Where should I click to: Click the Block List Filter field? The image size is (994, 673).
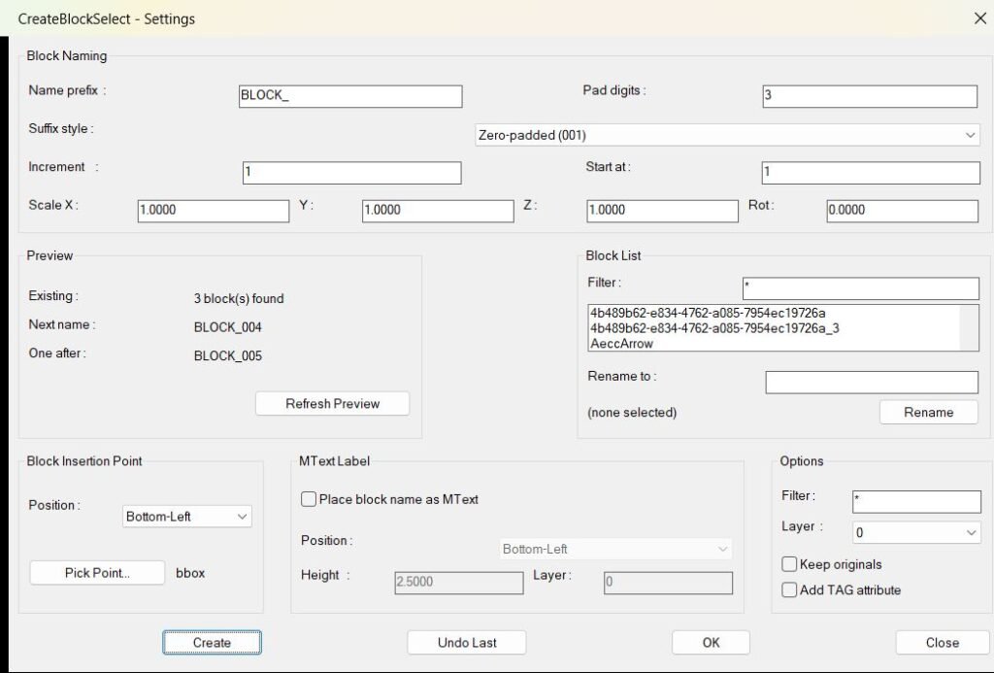click(860, 288)
